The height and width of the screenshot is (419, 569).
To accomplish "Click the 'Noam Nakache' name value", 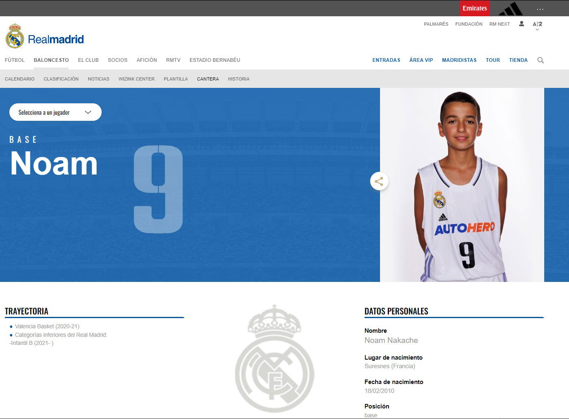I will point(391,340).
